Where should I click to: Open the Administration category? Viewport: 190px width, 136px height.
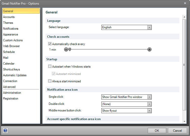pyautogui.click(x=12, y=93)
